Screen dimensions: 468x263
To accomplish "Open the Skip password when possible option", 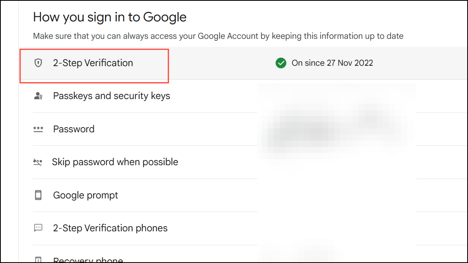I will pyautogui.click(x=115, y=162).
